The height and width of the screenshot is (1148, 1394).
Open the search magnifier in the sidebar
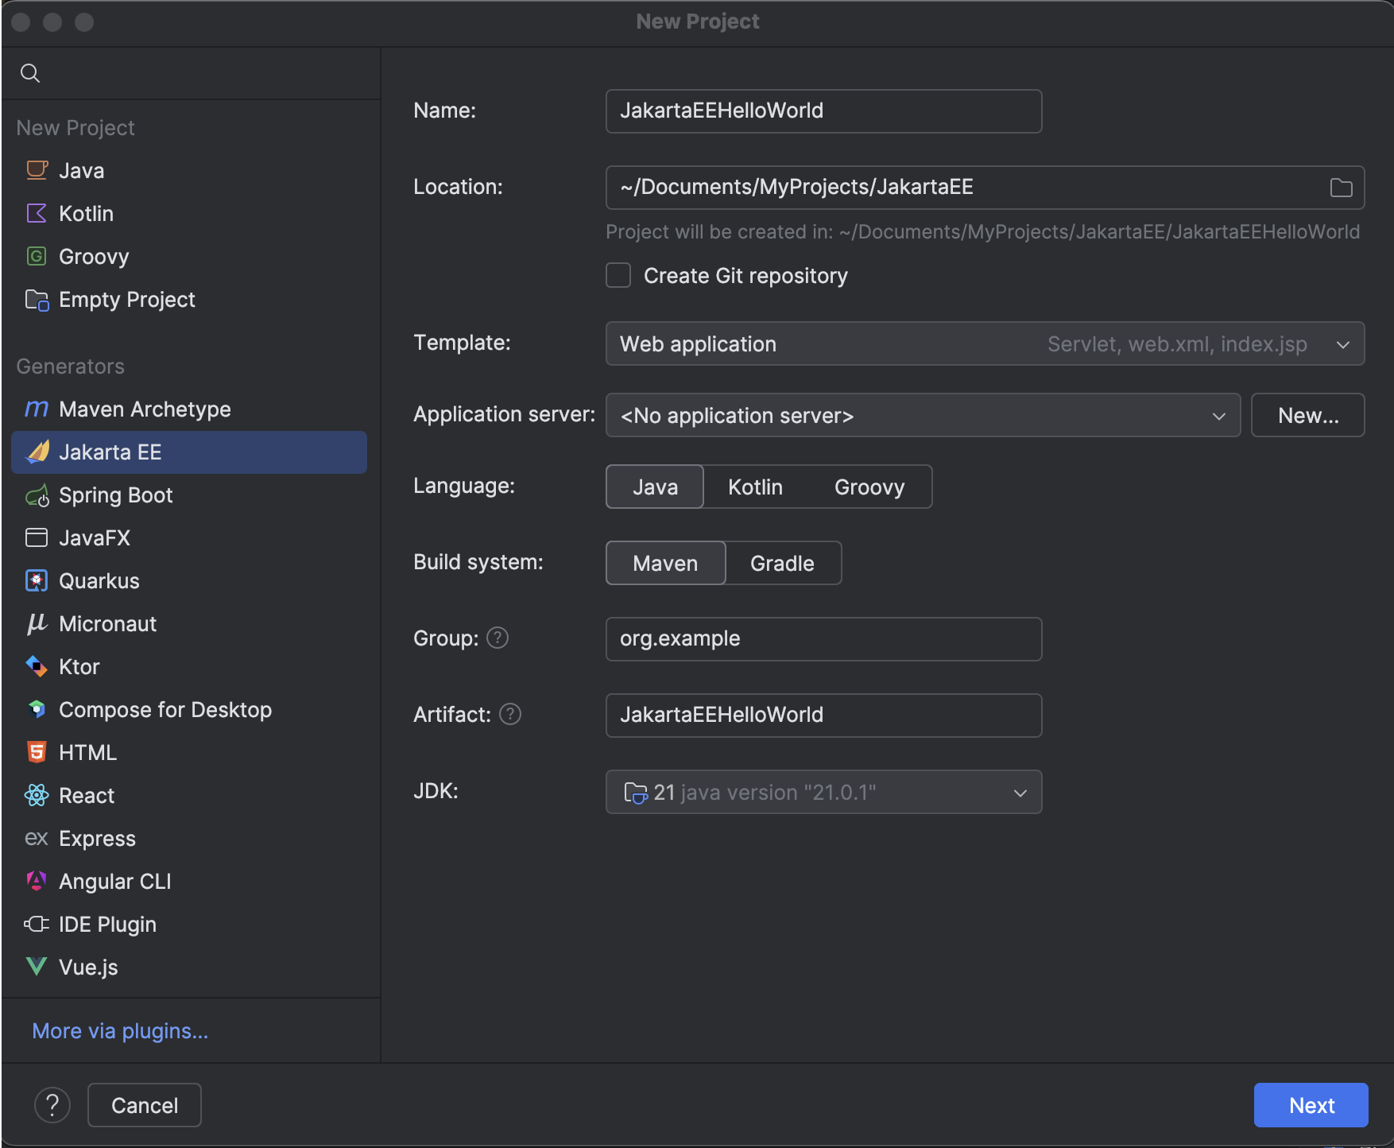click(31, 72)
